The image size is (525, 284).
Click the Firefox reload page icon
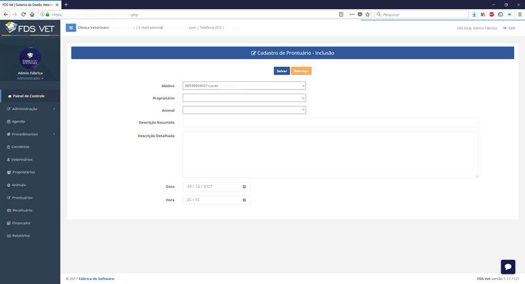pos(24,14)
